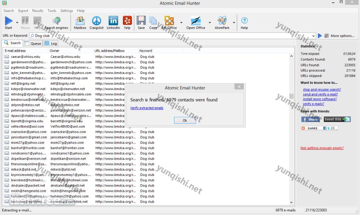
Task: Switch to the Log tab
Action: click(x=51, y=43)
